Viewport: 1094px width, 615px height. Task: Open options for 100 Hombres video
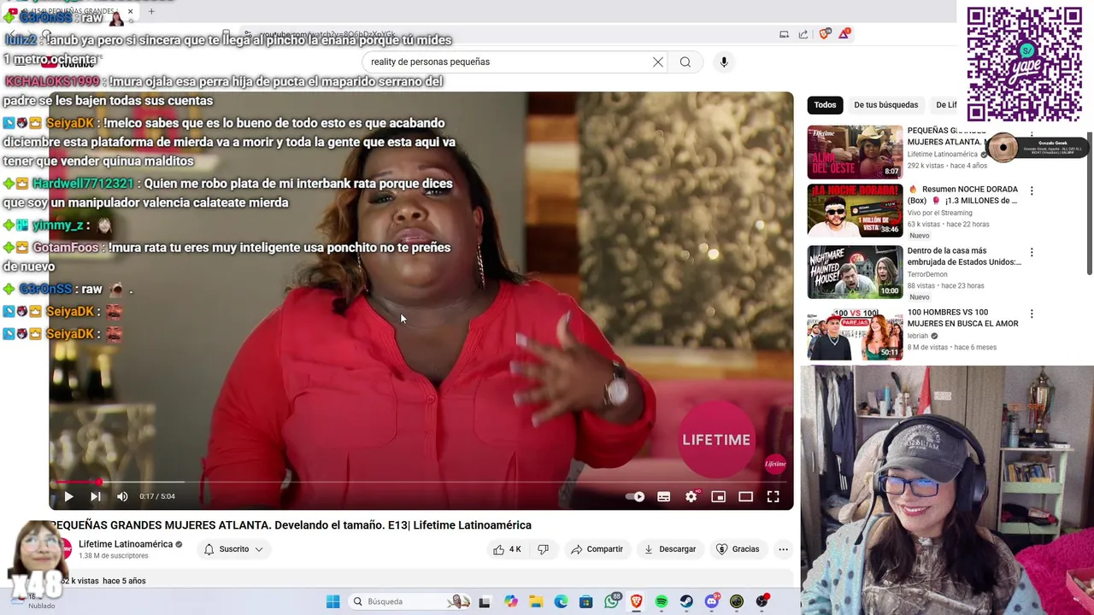[x=1032, y=313]
